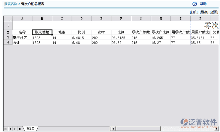Click the 城市 header cell
This screenshot has width=220, height=132.
point(62,32)
